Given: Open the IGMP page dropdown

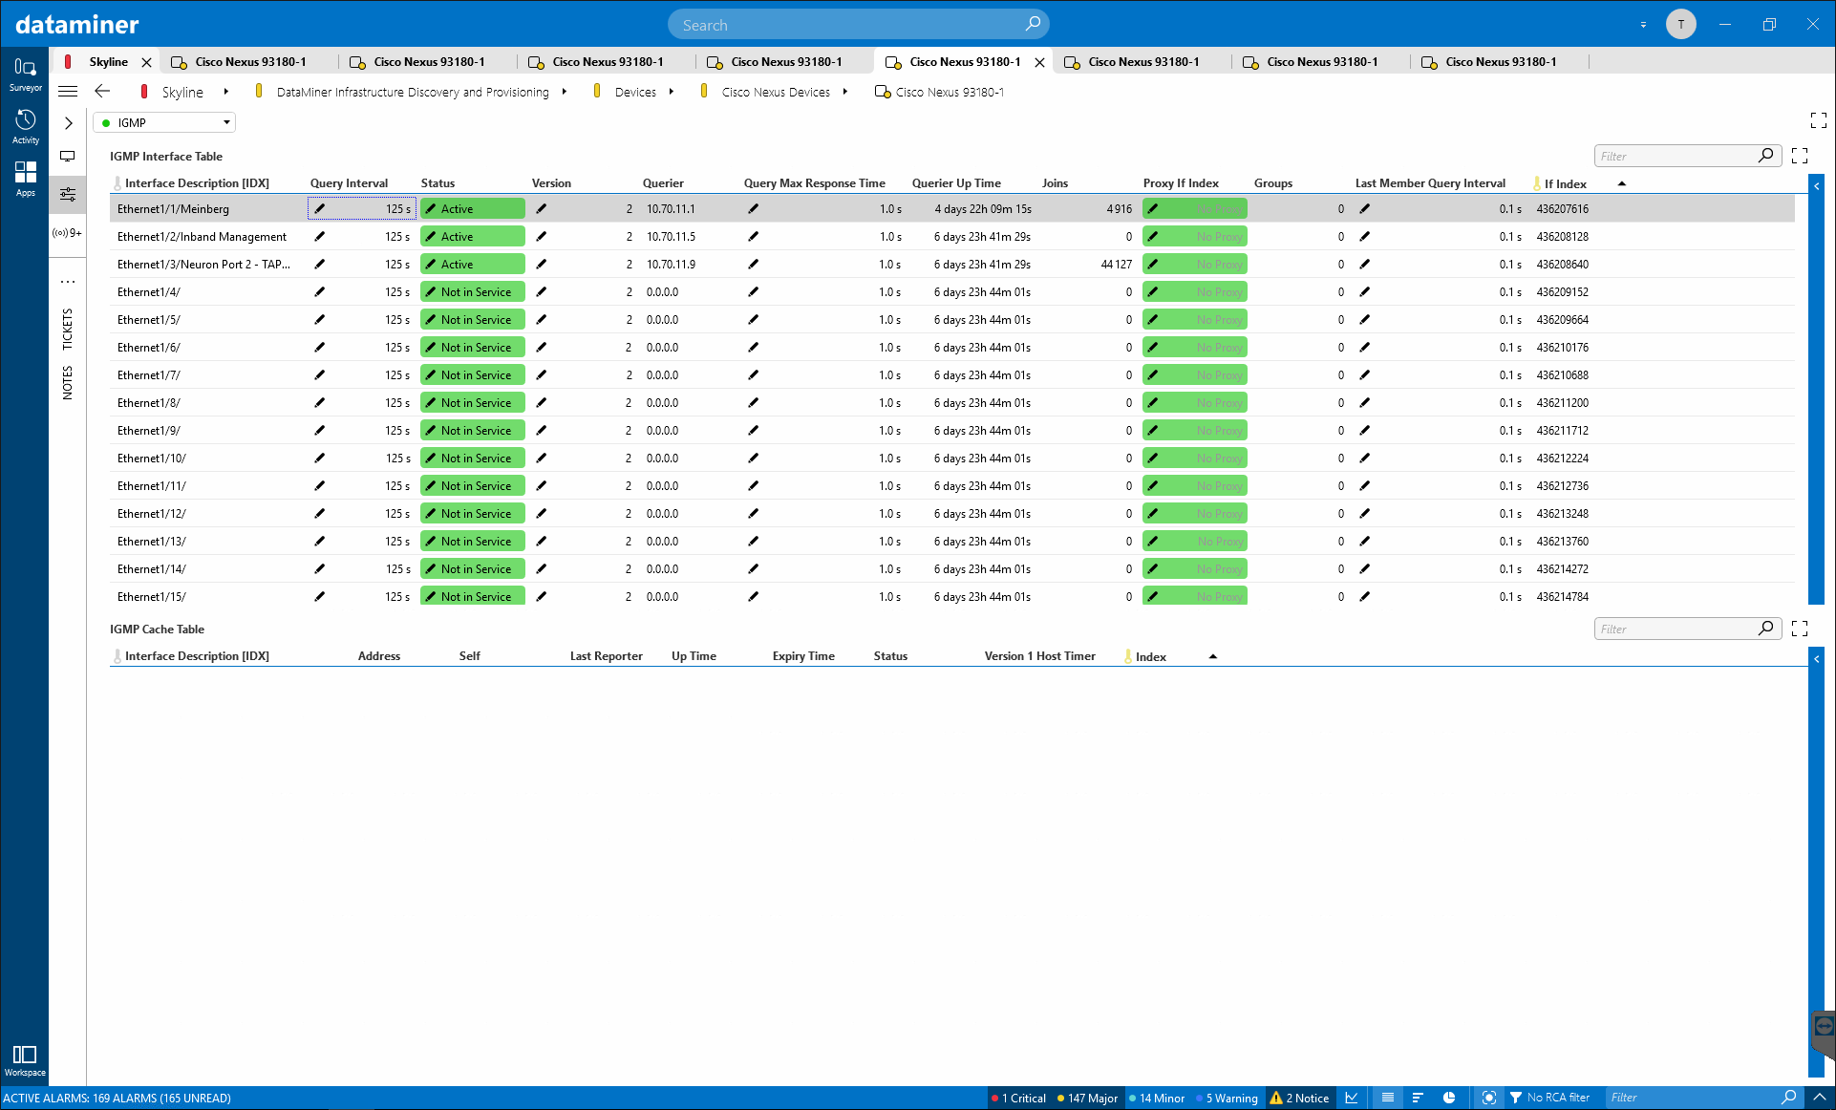Looking at the screenshot, I should (x=164, y=122).
